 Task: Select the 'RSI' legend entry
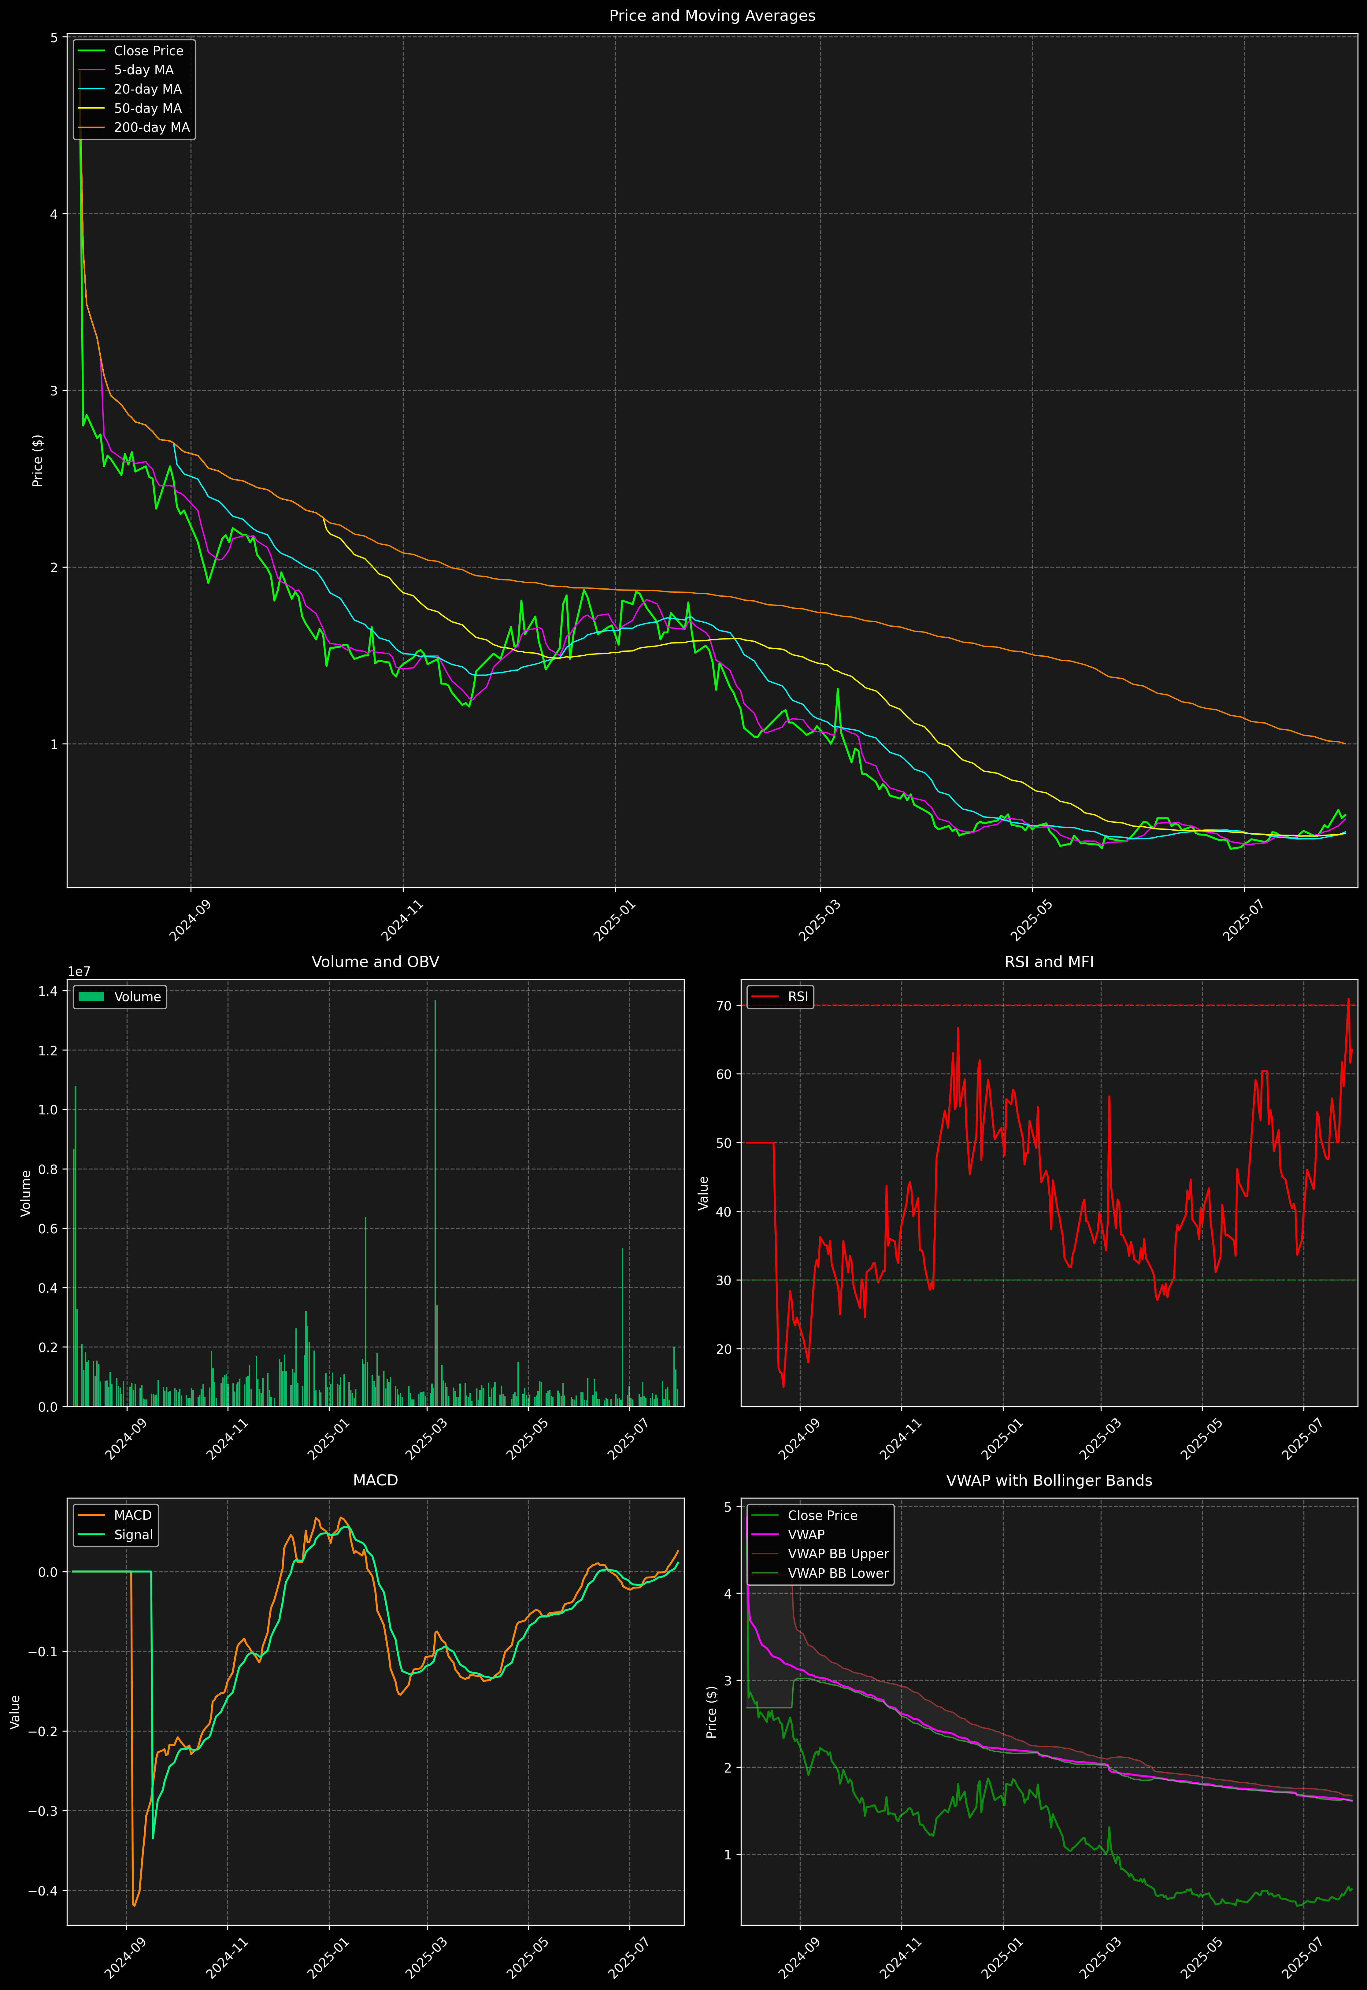(780, 997)
